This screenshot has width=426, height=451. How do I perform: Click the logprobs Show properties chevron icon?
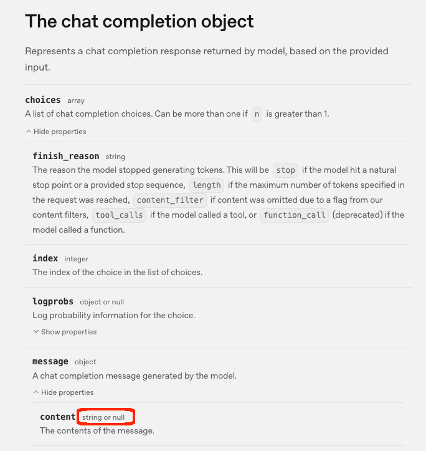[36, 332]
